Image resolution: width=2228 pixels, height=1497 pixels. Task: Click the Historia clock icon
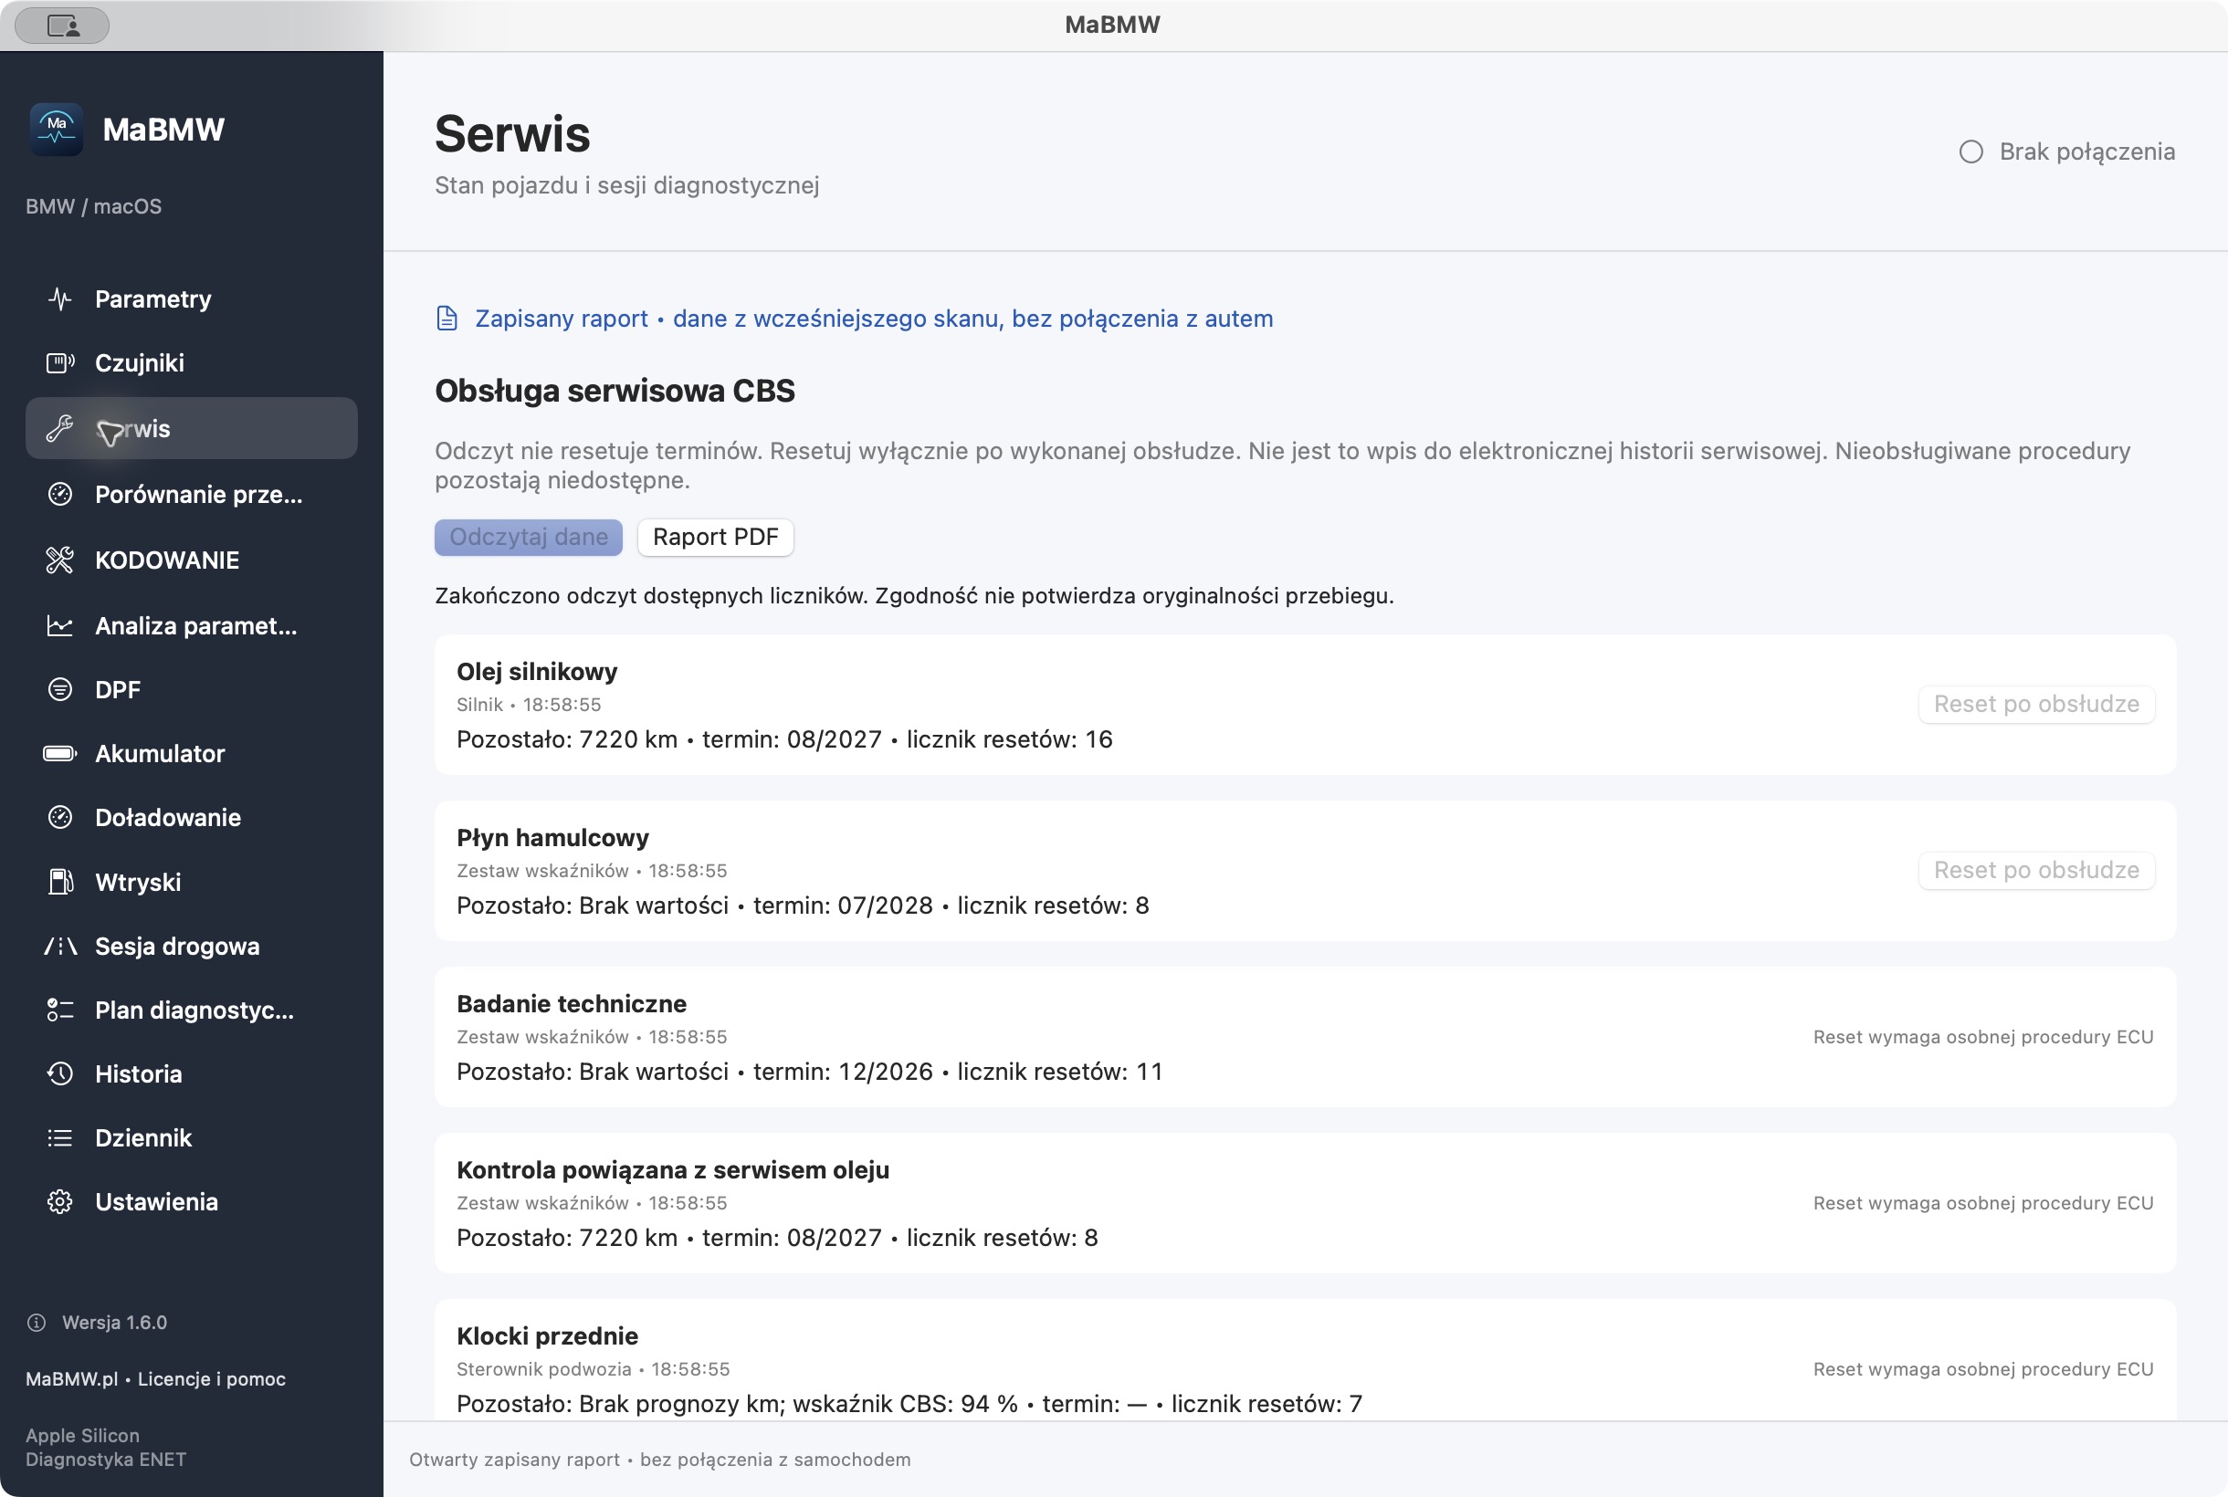[59, 1073]
